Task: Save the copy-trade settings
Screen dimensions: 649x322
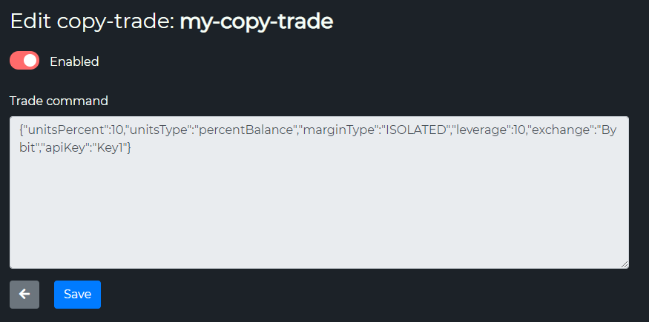Action: pyautogui.click(x=77, y=295)
